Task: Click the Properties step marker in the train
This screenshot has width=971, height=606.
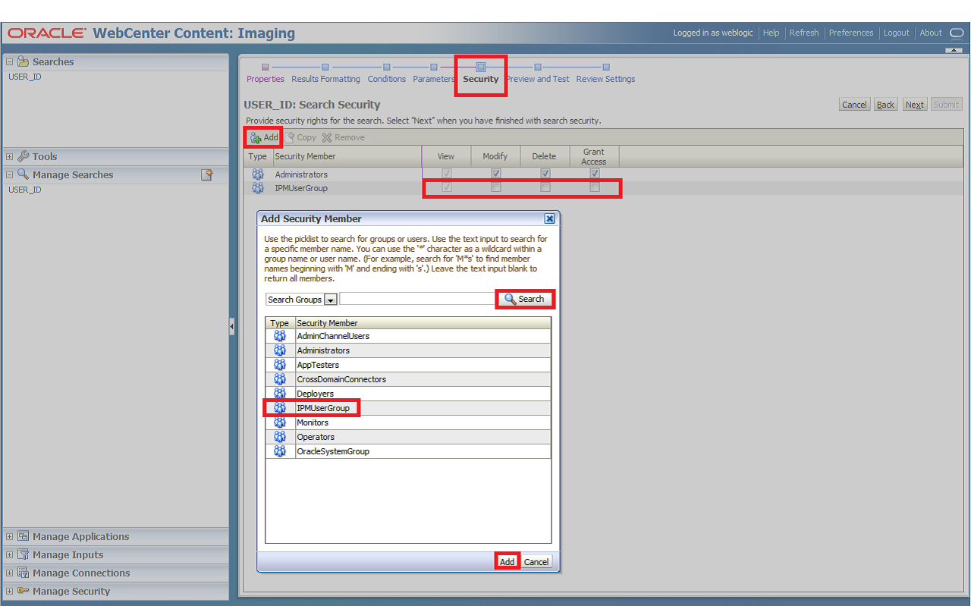Action: [x=266, y=67]
